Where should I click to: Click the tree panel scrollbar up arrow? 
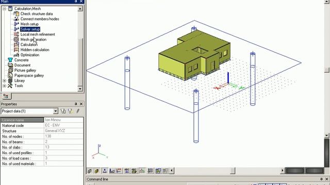(80, 9)
